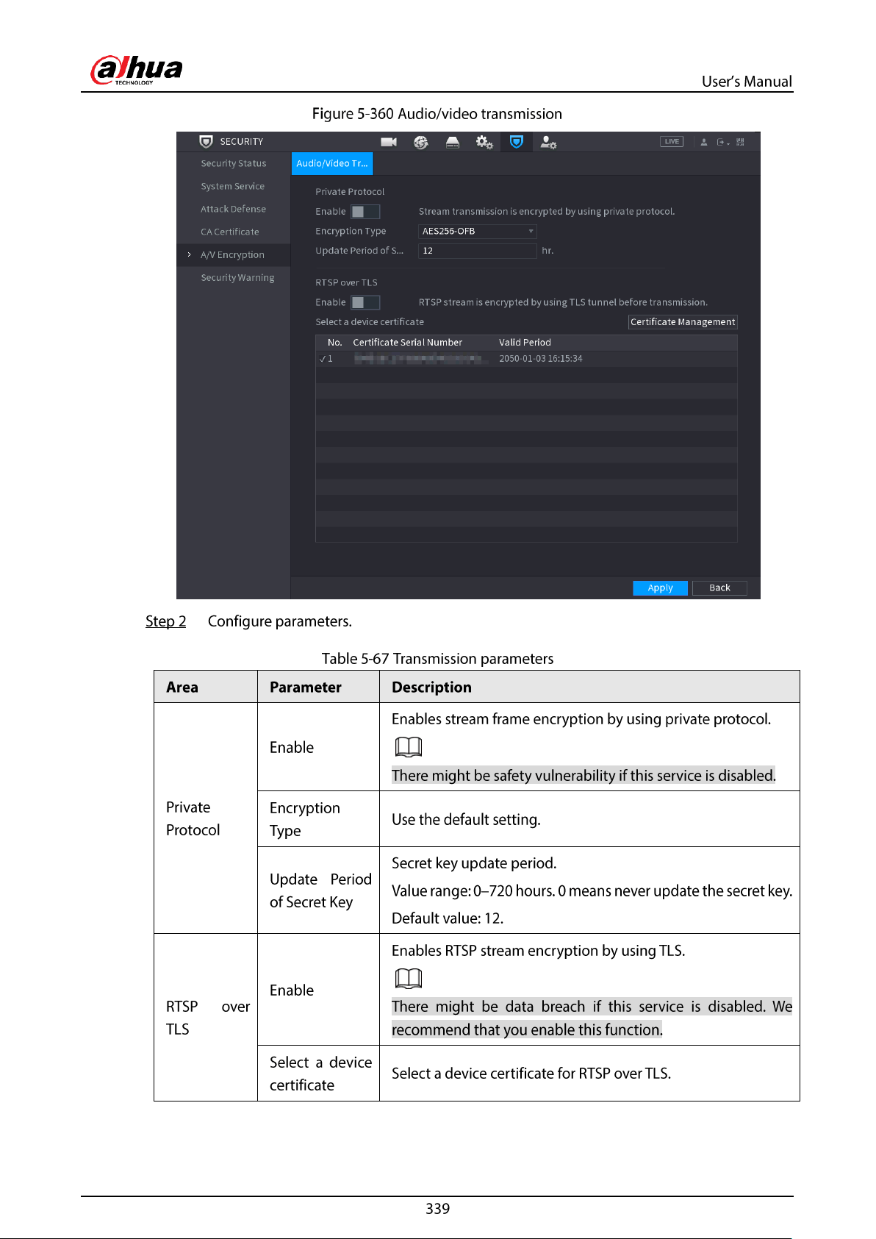Open Security Status in sidebar
The height and width of the screenshot is (1239, 876).
233,163
